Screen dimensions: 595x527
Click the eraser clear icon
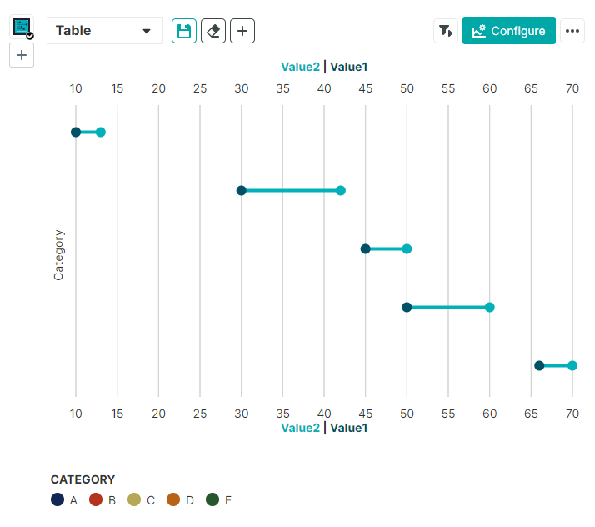(213, 31)
